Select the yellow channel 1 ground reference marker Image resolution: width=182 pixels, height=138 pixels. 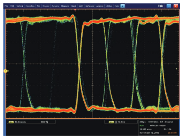[x=6, y=71]
